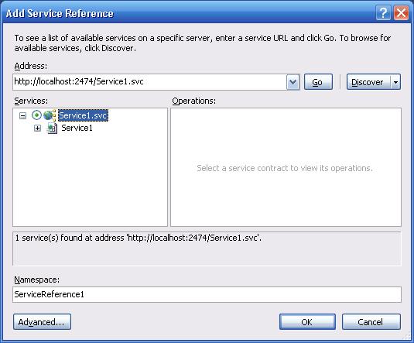The image size is (414, 343).
Task: Select the Service1.svc tree item
Action: point(83,115)
